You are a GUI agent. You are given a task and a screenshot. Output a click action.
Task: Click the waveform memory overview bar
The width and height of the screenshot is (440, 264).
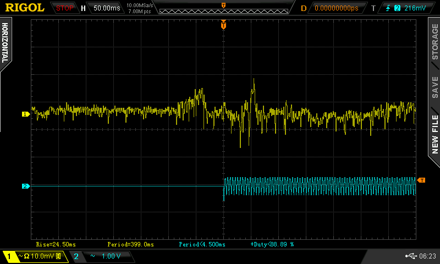[224, 11]
